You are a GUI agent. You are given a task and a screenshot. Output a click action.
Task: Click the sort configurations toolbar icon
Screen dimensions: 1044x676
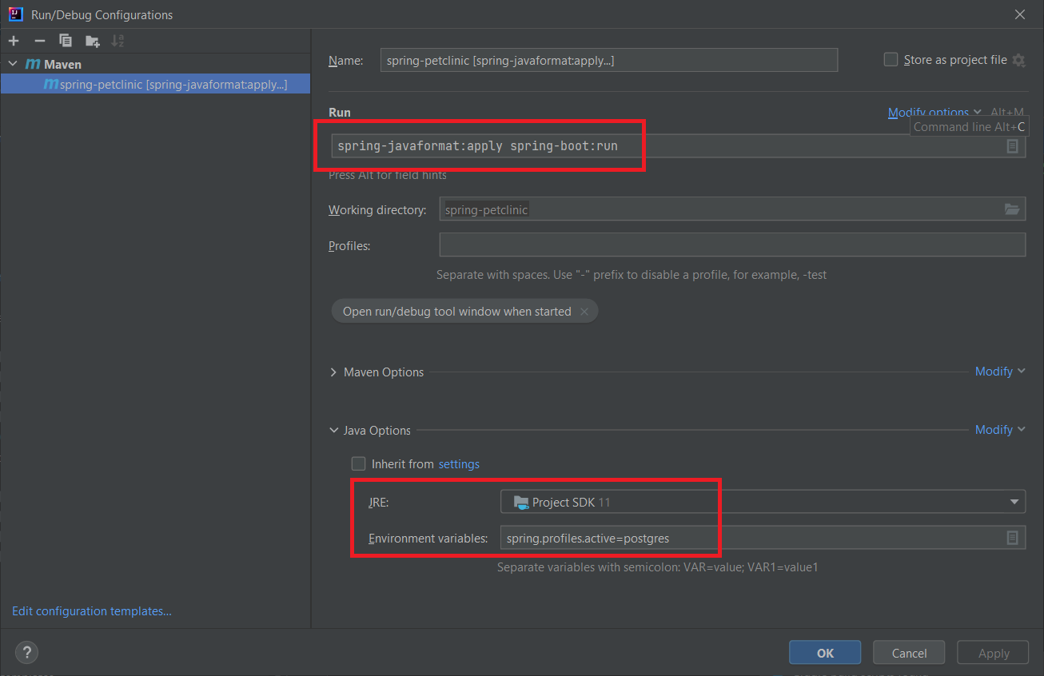coord(118,41)
